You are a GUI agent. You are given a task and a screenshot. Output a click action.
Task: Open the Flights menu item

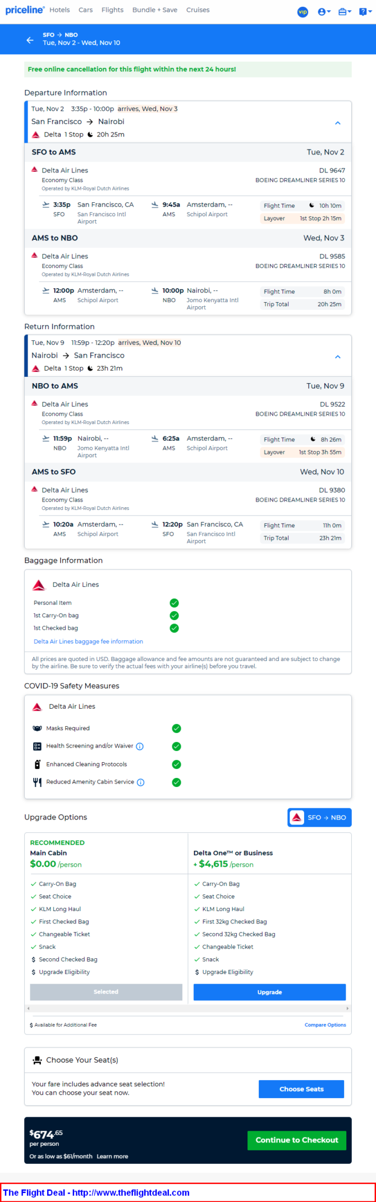112,10
